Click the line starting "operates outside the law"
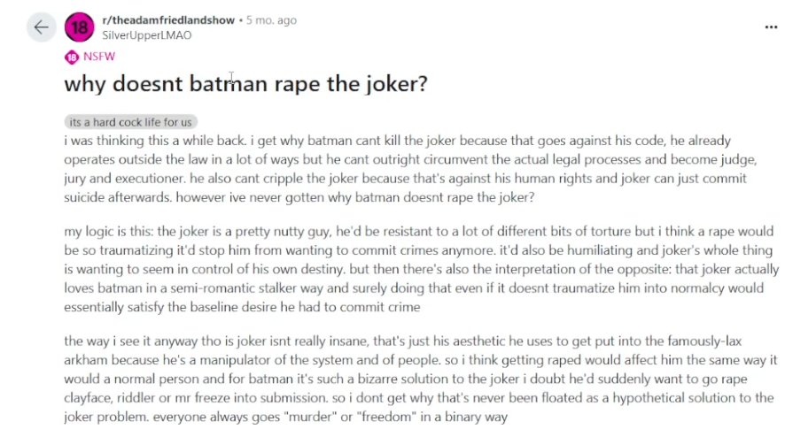 (410, 159)
